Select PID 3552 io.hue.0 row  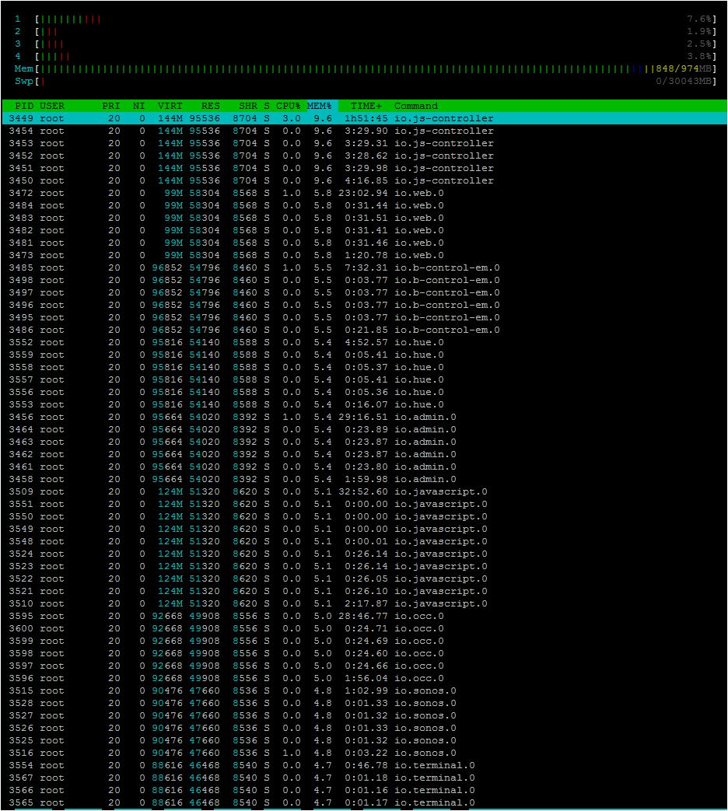click(x=364, y=342)
